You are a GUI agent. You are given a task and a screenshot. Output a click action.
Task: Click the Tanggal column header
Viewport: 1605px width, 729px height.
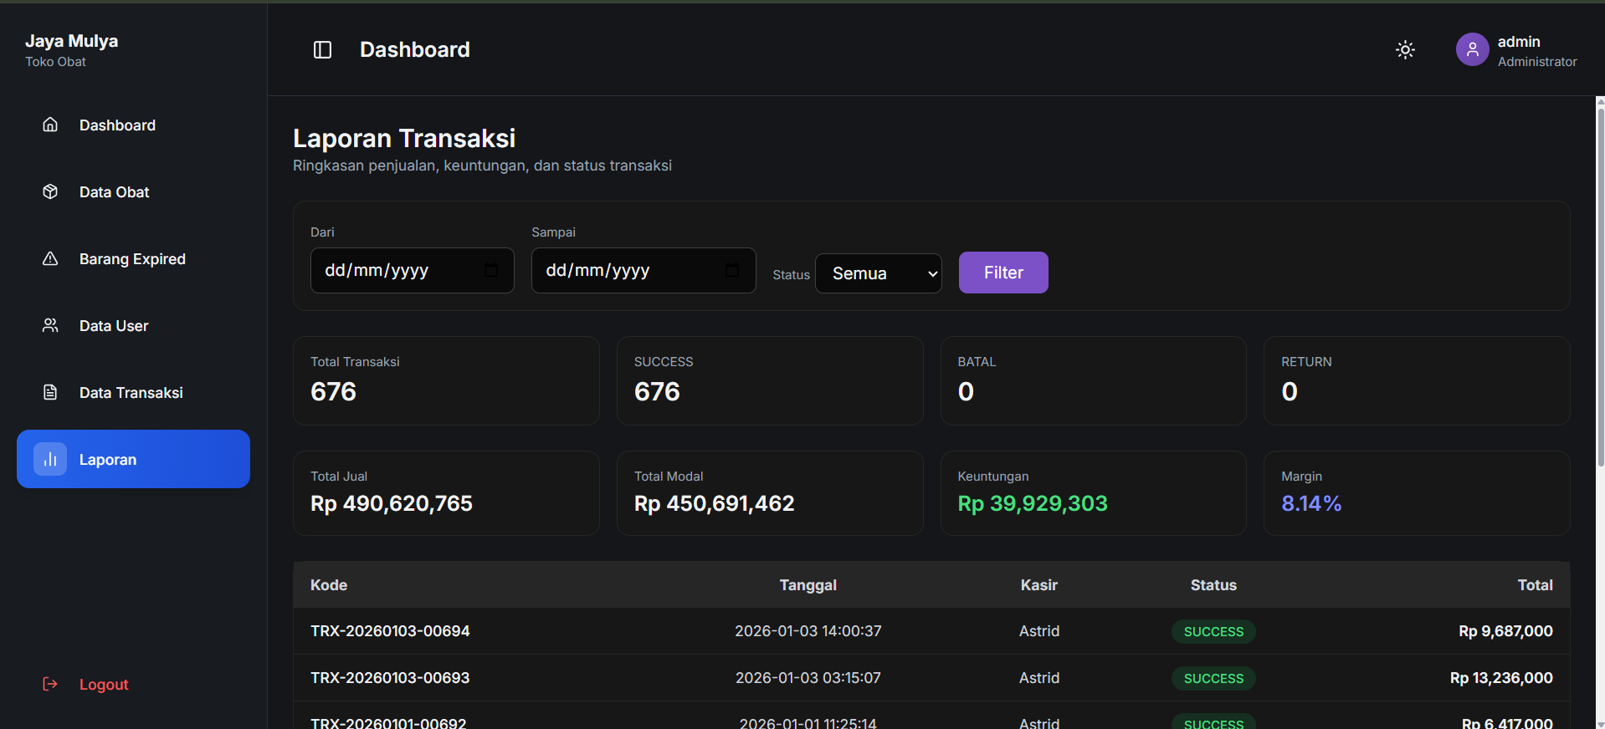(x=808, y=584)
